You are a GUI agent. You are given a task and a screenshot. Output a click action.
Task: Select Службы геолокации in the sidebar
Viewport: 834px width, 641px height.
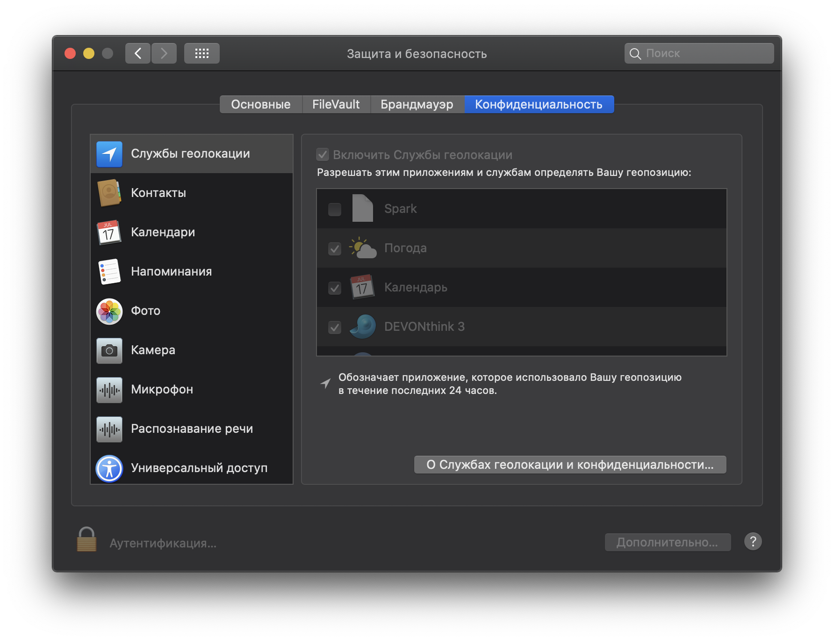pos(192,154)
